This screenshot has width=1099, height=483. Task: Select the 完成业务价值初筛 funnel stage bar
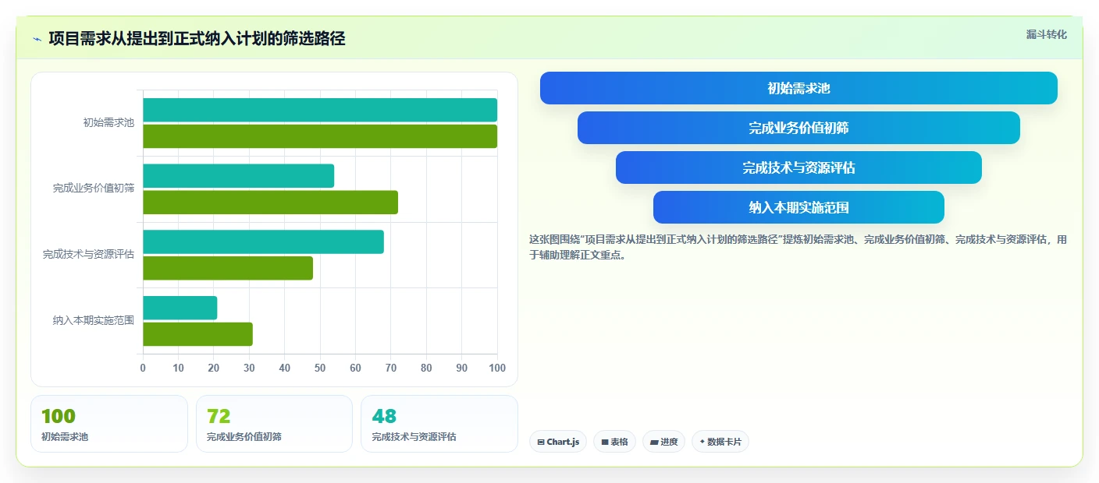pyautogui.click(x=798, y=128)
